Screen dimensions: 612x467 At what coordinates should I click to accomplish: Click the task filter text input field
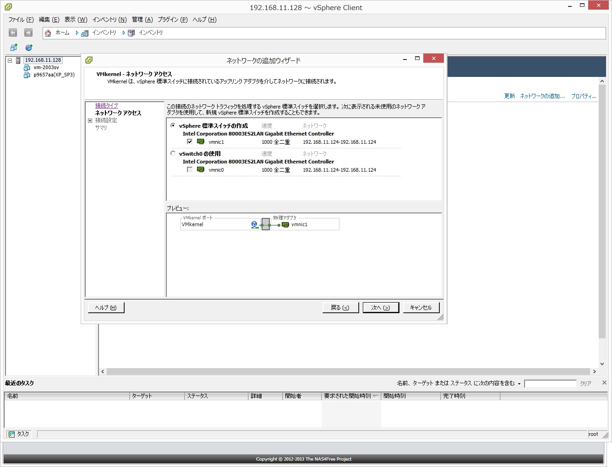(x=550, y=384)
